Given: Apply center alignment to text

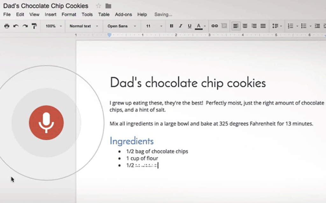Looking at the screenshot, I should tap(245, 26).
